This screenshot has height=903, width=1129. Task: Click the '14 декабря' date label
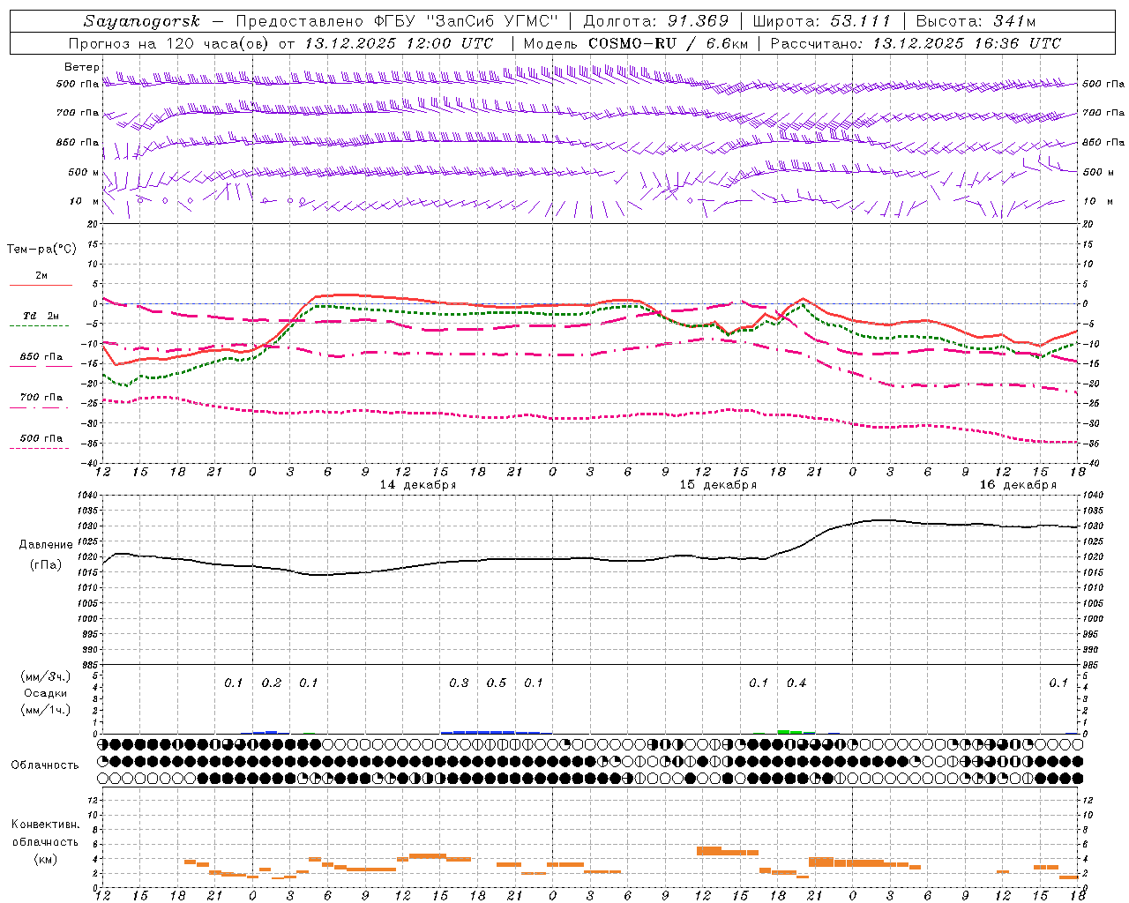(x=418, y=485)
